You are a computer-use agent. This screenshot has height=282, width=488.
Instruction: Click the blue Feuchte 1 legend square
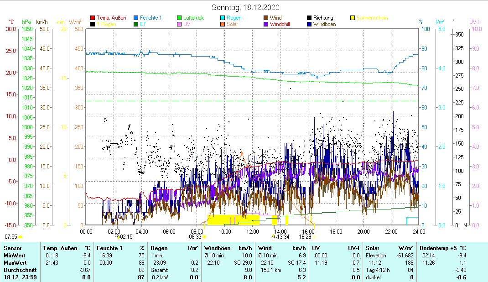[136, 18]
